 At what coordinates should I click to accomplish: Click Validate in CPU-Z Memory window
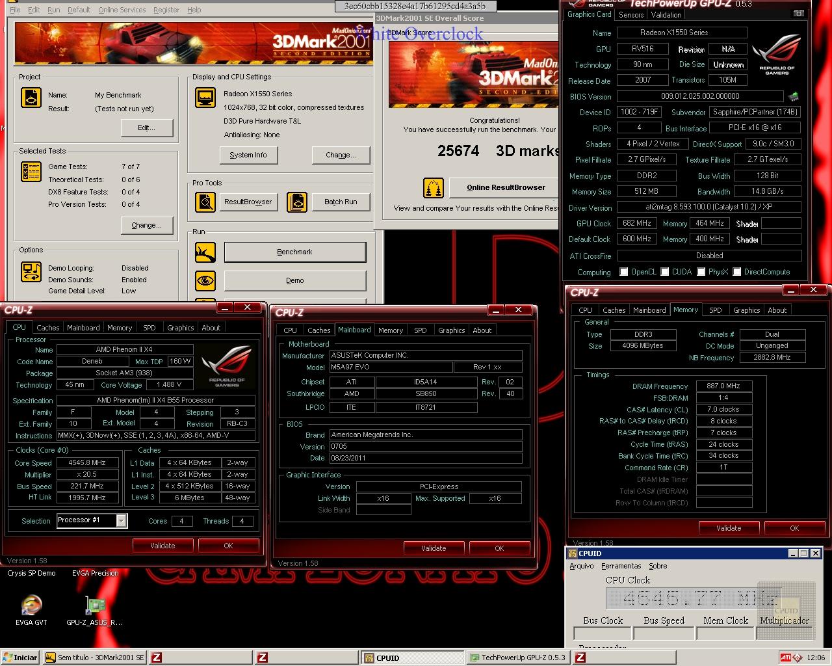pos(729,528)
